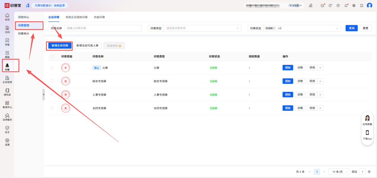Tick the 合同专用章 row checkbox
The width and height of the screenshot is (377, 178).
52,108
